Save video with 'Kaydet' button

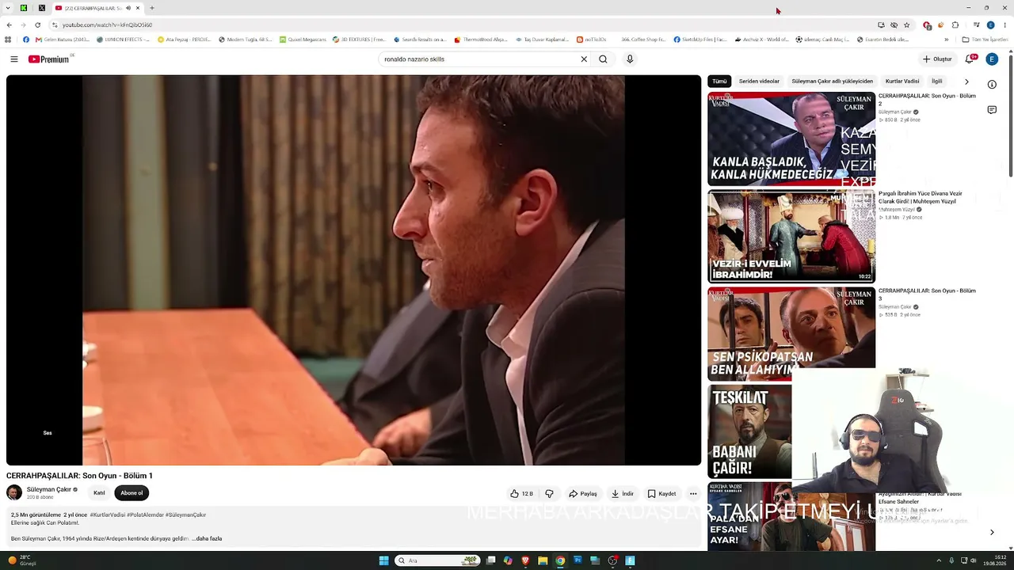(661, 493)
